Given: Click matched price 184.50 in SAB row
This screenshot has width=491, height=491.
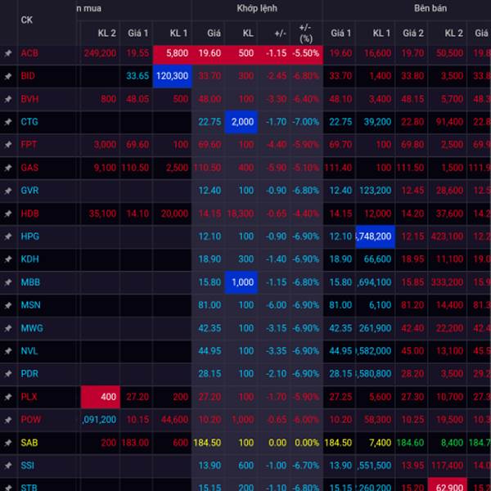Looking at the screenshot, I should pyautogui.click(x=207, y=443).
